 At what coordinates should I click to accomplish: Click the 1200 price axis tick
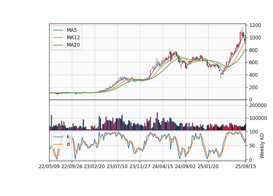click(255, 25)
